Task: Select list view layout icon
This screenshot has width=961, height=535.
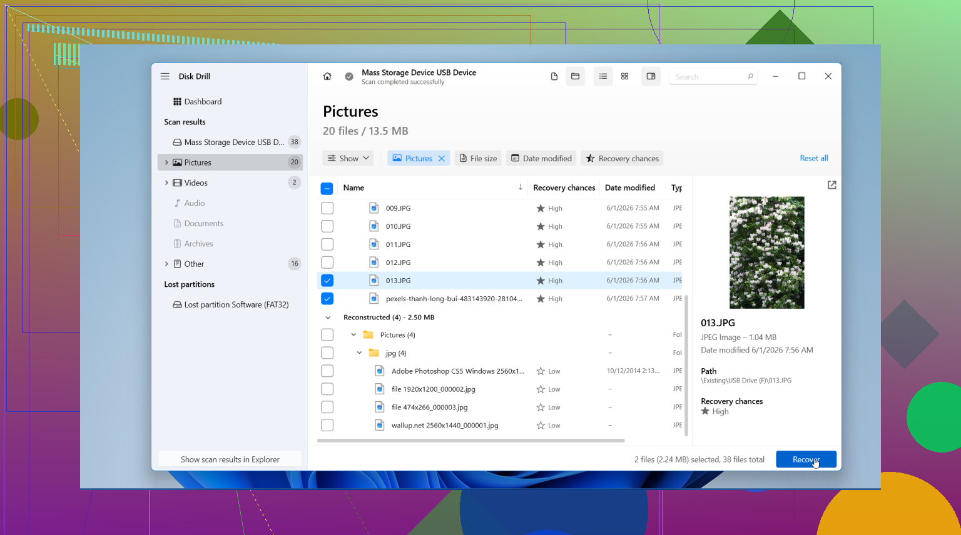Action: point(603,76)
